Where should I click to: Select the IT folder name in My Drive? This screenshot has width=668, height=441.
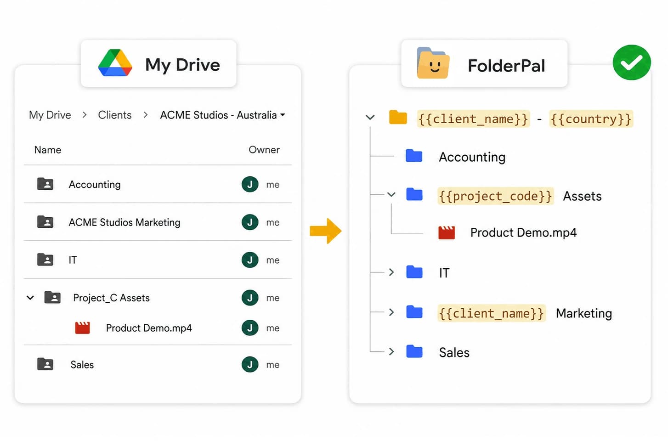click(73, 260)
